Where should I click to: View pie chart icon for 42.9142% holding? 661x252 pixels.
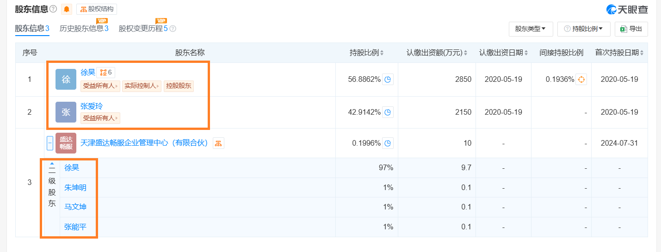pyautogui.click(x=388, y=112)
